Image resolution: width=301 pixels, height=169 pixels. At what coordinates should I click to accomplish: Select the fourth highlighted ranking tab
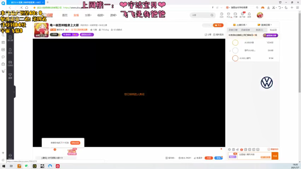[273, 30]
